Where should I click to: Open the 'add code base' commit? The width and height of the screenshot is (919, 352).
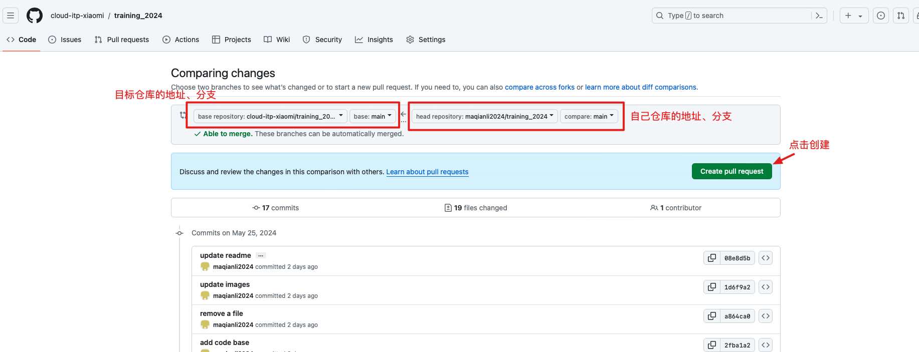[225, 342]
